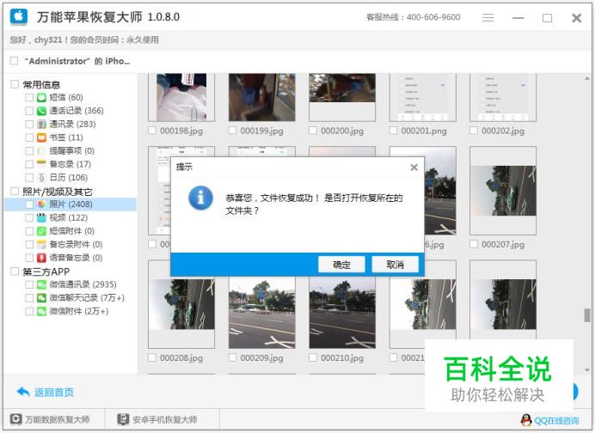Select checkbox for 000209.jpg

(x=232, y=357)
